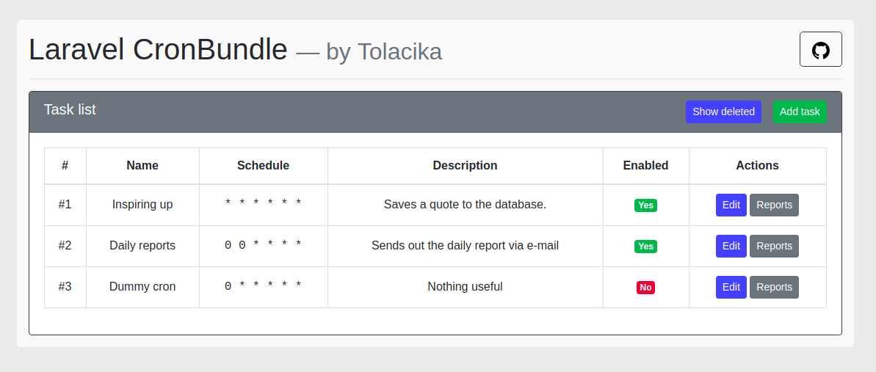Screen dimensions: 876x372
Task: Click the # column header
Action: (x=65, y=165)
